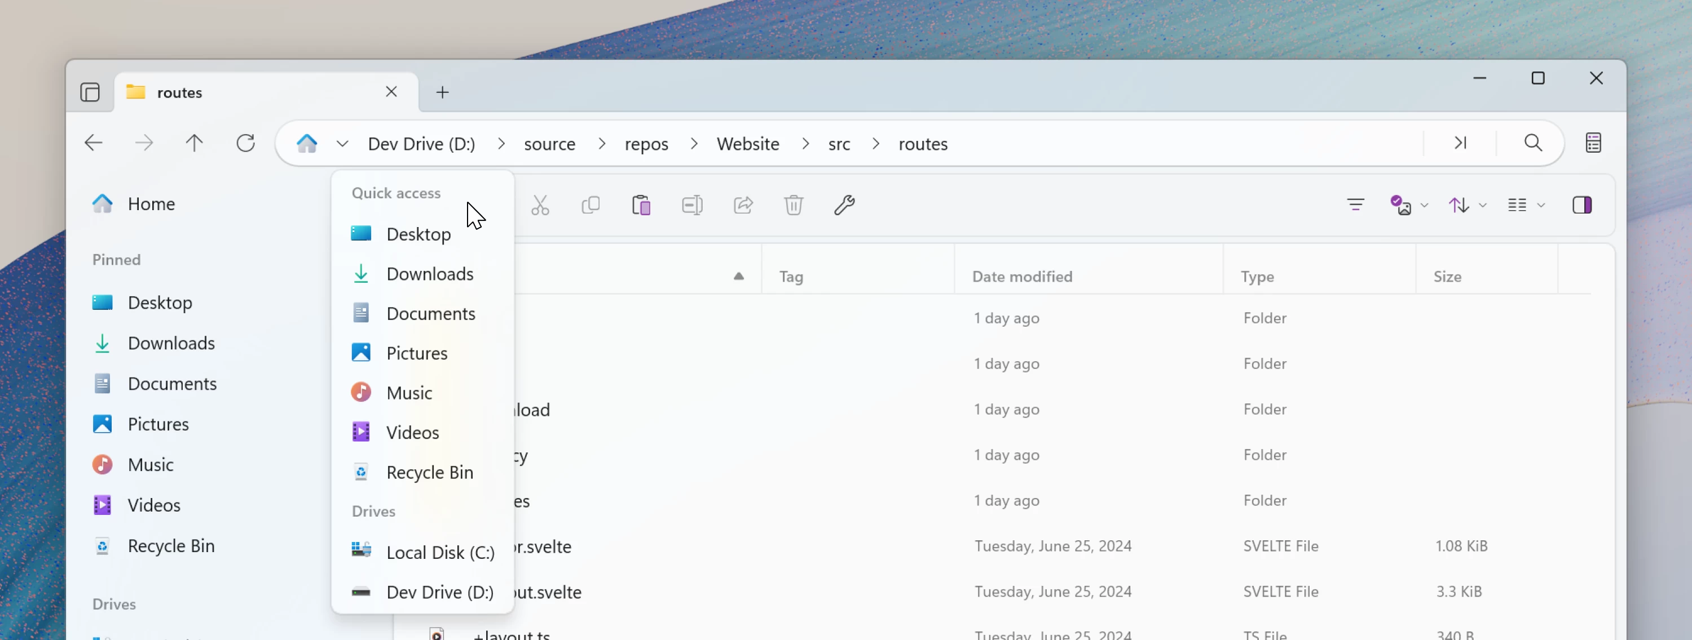Click the routes tab

[179, 92]
